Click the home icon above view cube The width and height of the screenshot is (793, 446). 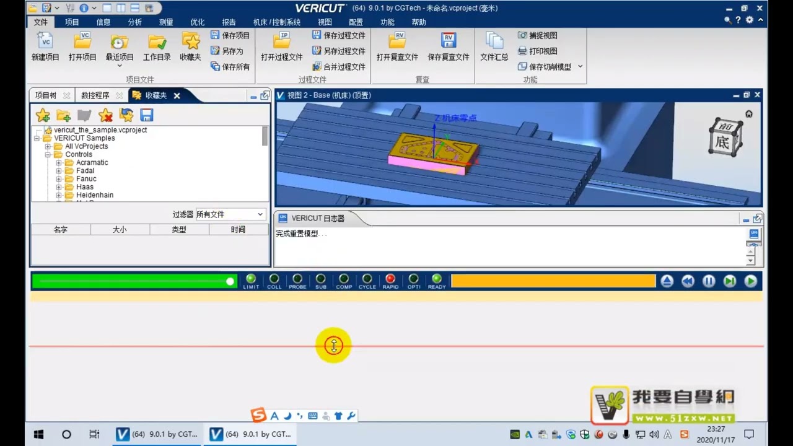pos(749,114)
